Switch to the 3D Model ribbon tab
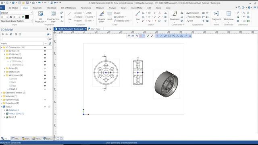258x145 pixels. point(13,8)
